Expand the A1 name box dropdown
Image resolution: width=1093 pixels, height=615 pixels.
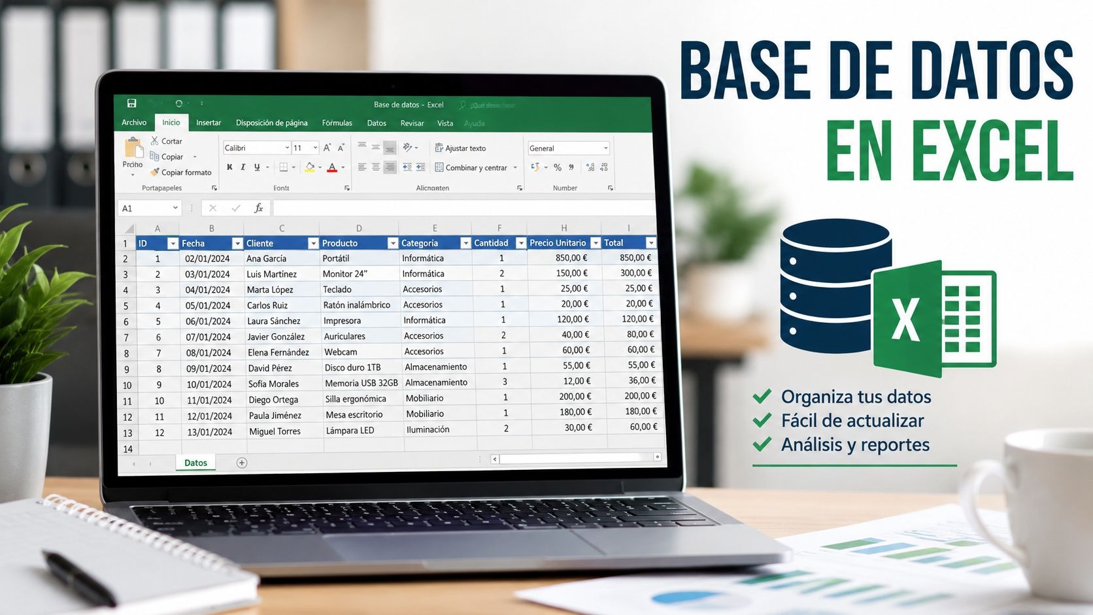[x=175, y=208]
